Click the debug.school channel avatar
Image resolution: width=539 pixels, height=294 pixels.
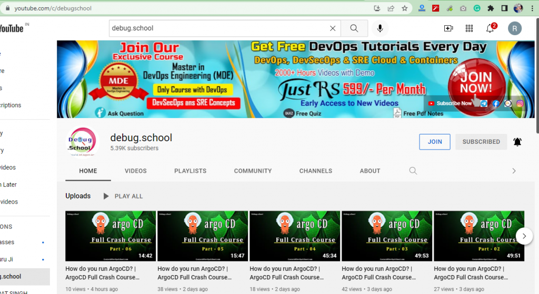click(82, 142)
